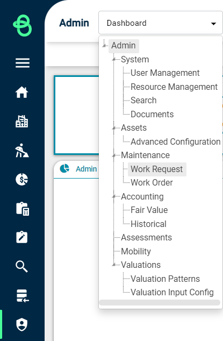
Task: Go to the Home icon in sidebar
Action: tap(21, 92)
